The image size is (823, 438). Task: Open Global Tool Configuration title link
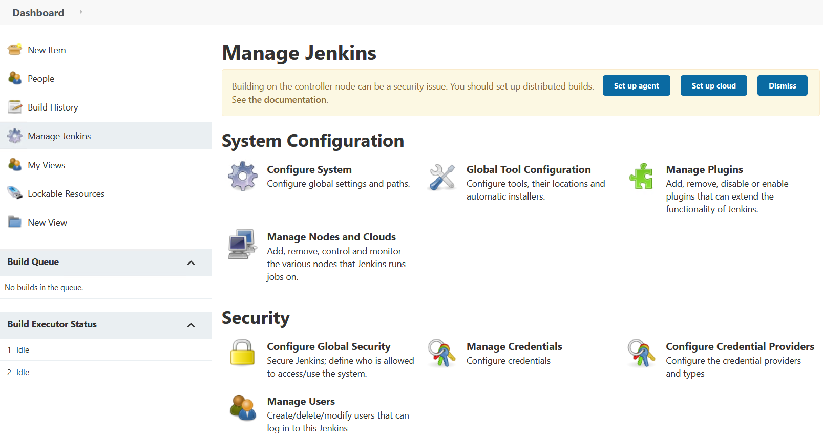(x=529, y=169)
